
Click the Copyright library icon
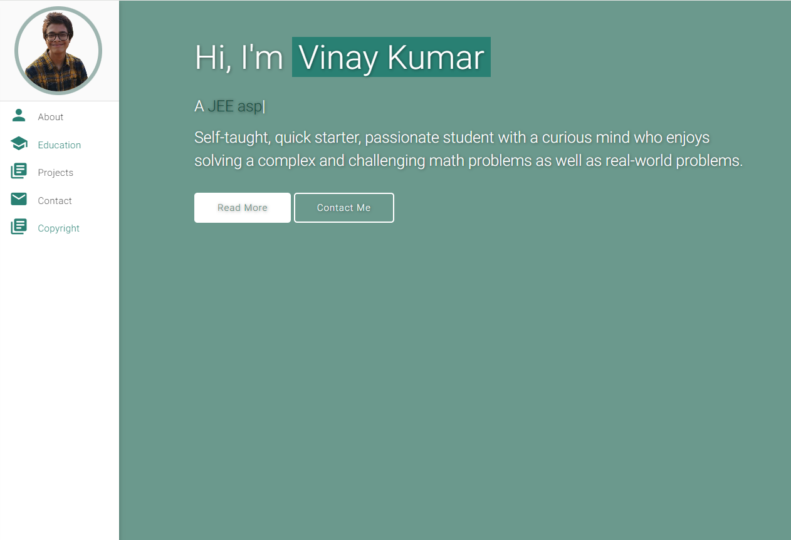[x=19, y=227]
